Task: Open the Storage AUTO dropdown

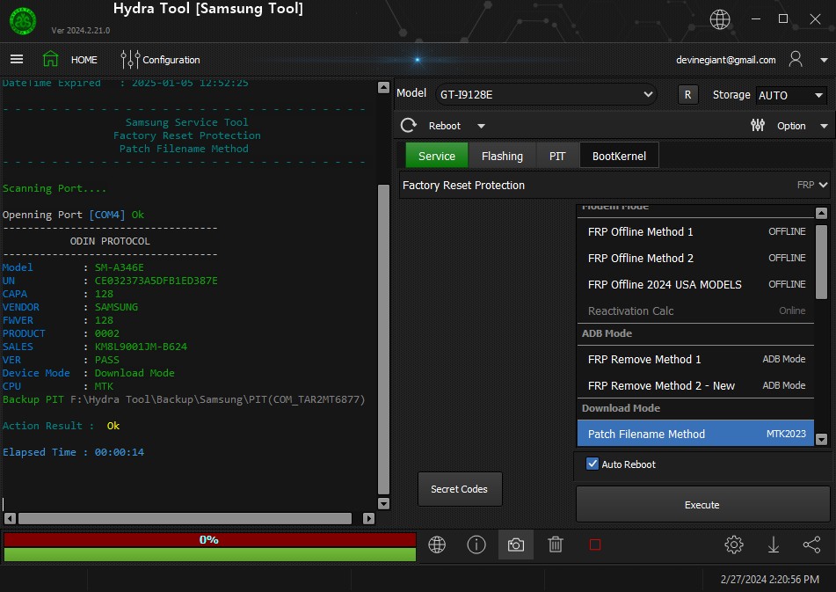Action: click(x=790, y=96)
